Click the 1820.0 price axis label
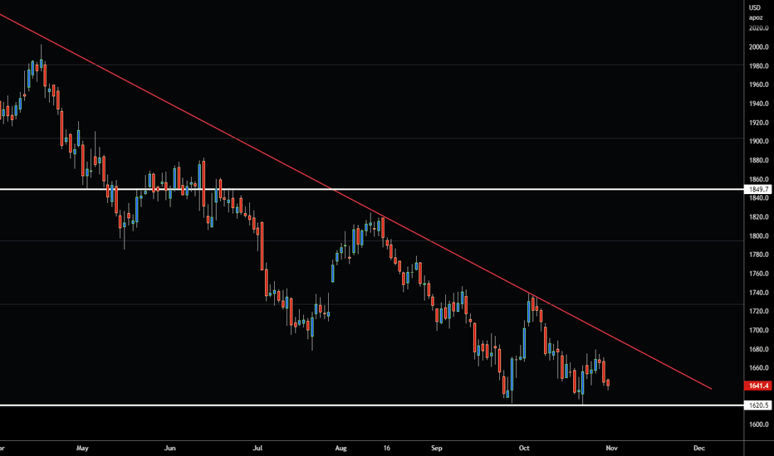The width and height of the screenshot is (774, 456). click(759, 217)
